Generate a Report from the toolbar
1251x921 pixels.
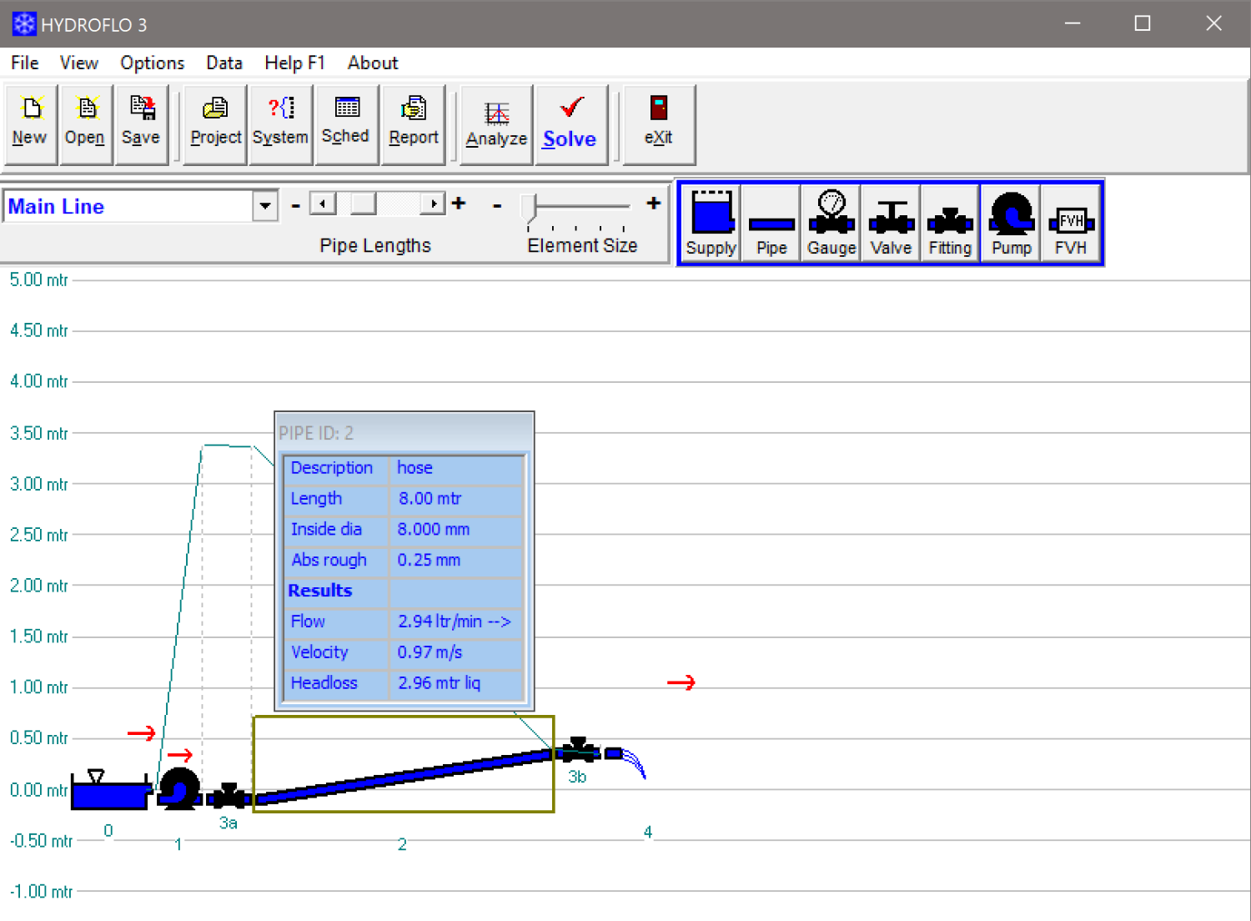click(413, 124)
